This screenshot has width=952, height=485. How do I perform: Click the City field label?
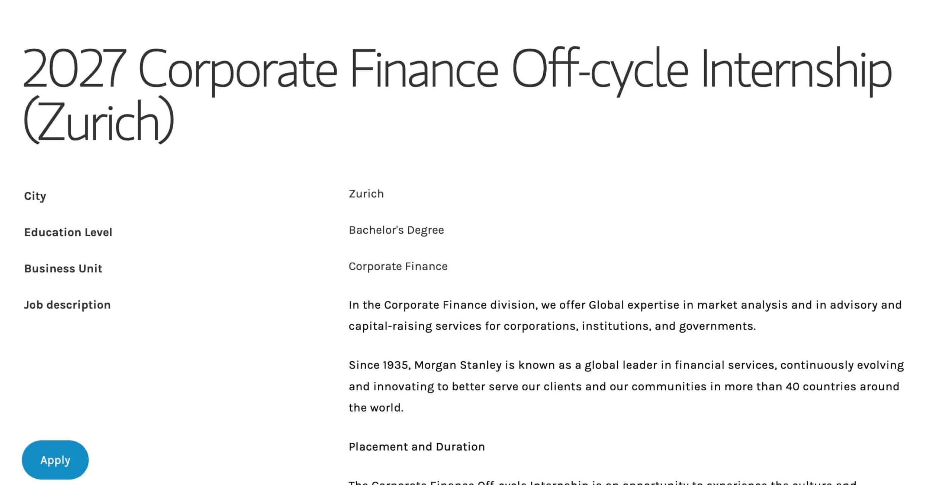35,196
